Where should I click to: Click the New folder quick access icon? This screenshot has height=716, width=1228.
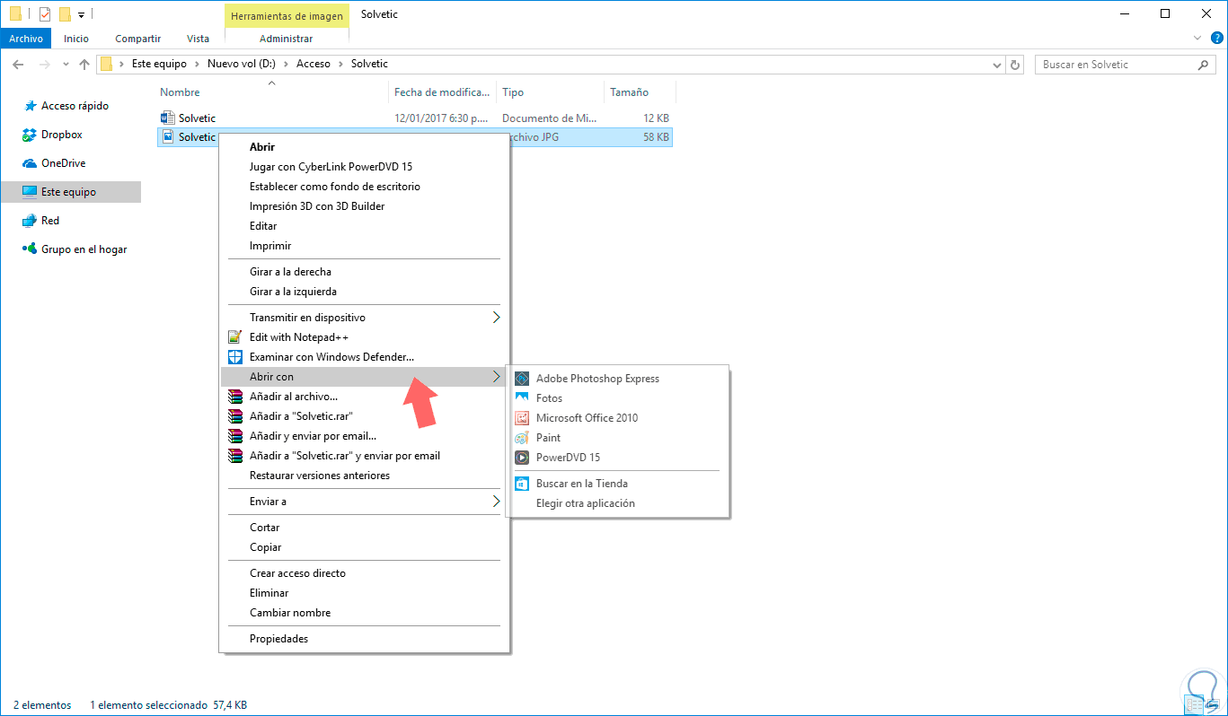[x=65, y=13]
